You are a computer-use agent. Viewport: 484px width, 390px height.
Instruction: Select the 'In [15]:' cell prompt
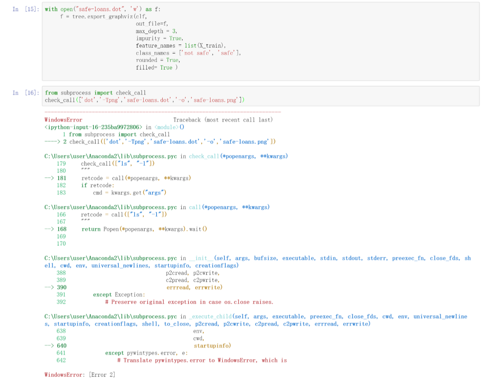25,9
